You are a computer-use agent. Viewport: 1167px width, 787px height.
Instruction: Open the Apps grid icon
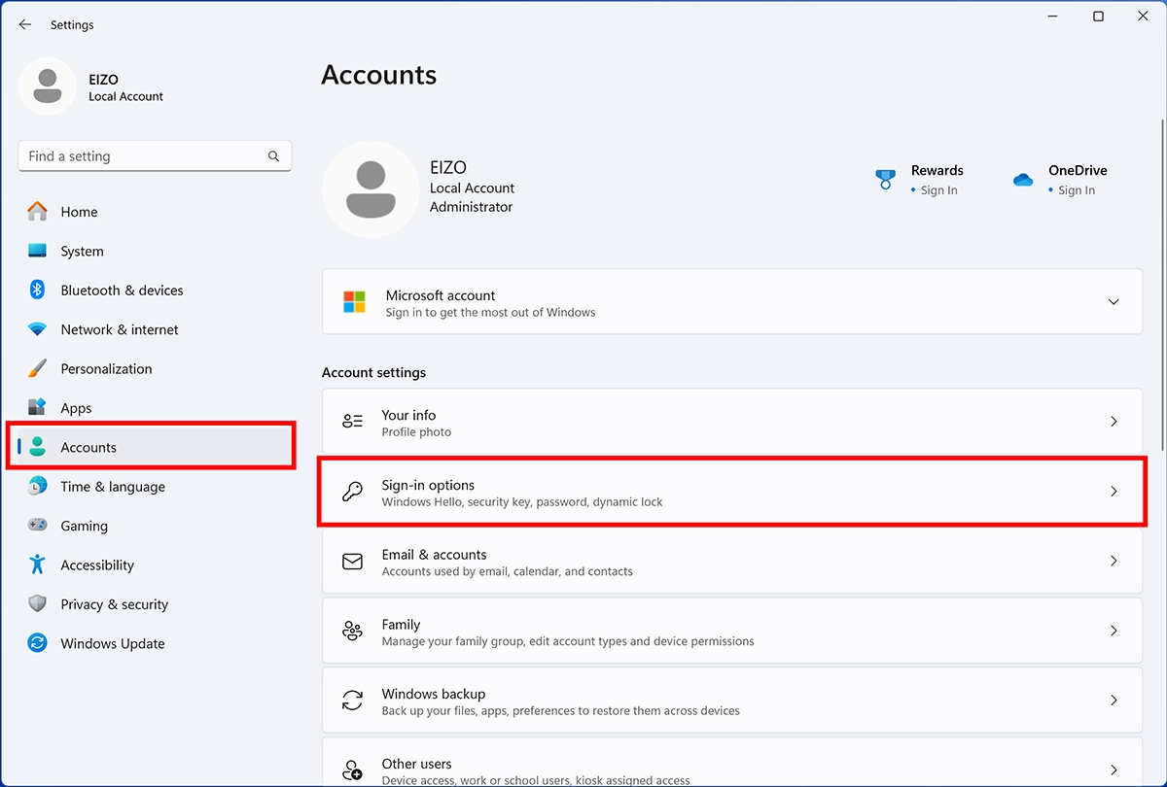[37, 408]
